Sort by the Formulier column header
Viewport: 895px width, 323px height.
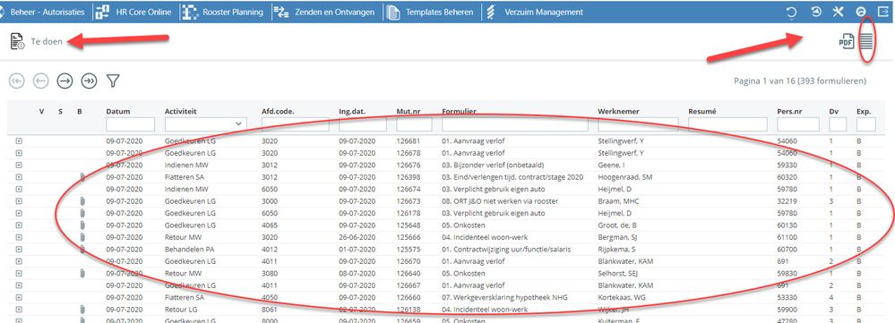click(x=459, y=112)
